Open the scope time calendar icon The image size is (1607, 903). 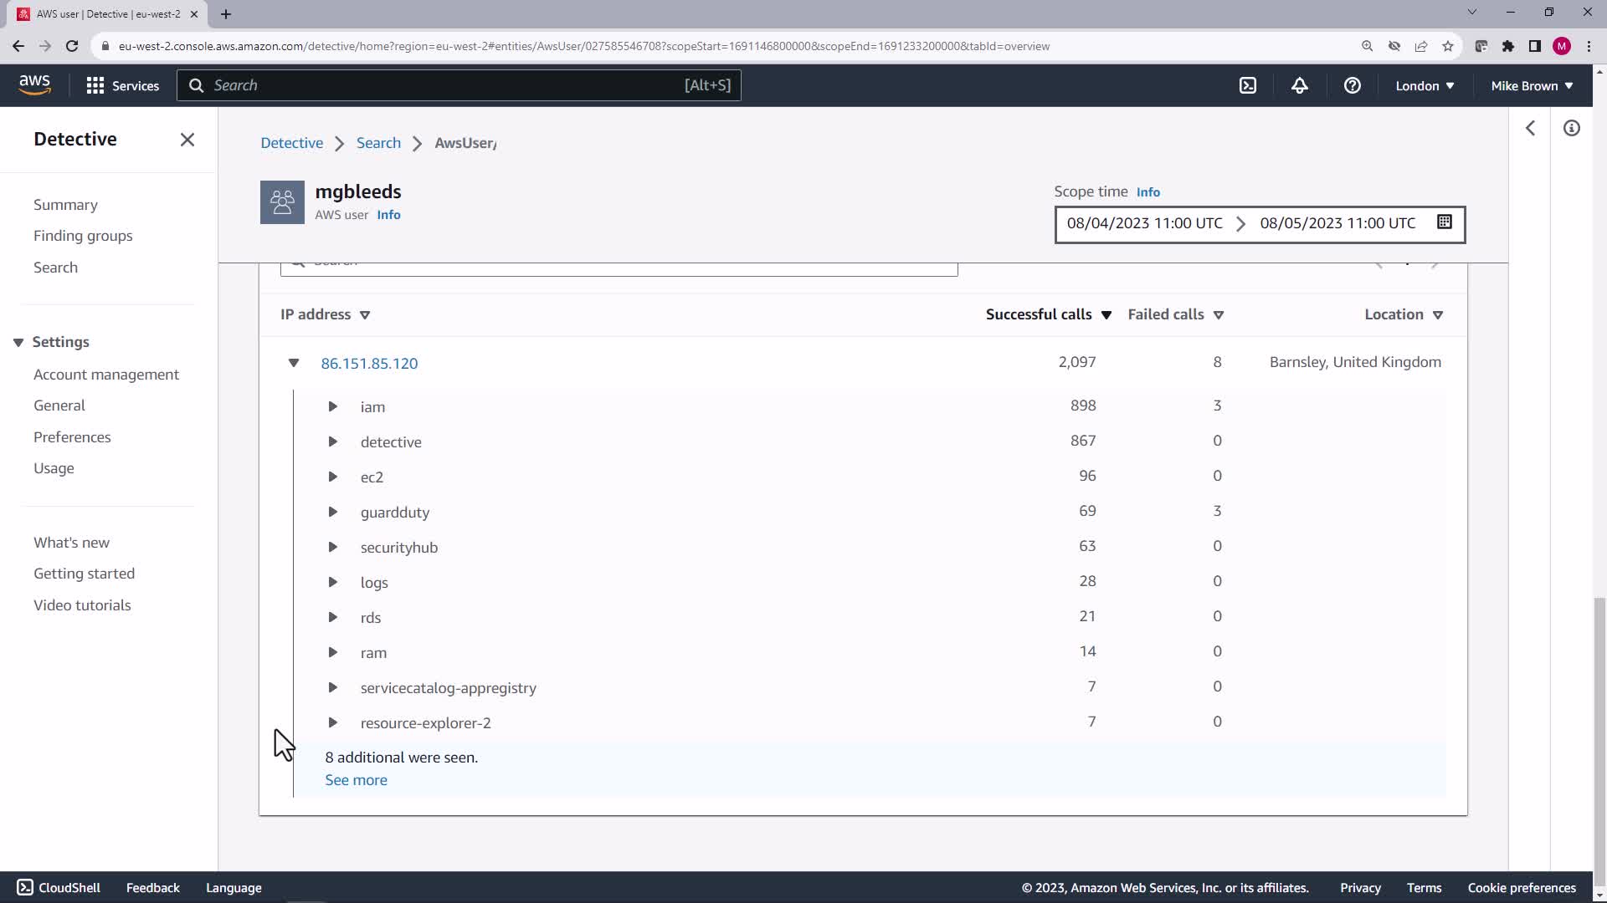(x=1445, y=222)
